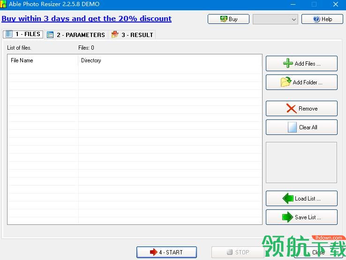Open the dropdown next to the Buy button
Image resolution: width=346 pixels, height=260 pixels.
pyautogui.click(x=275, y=19)
